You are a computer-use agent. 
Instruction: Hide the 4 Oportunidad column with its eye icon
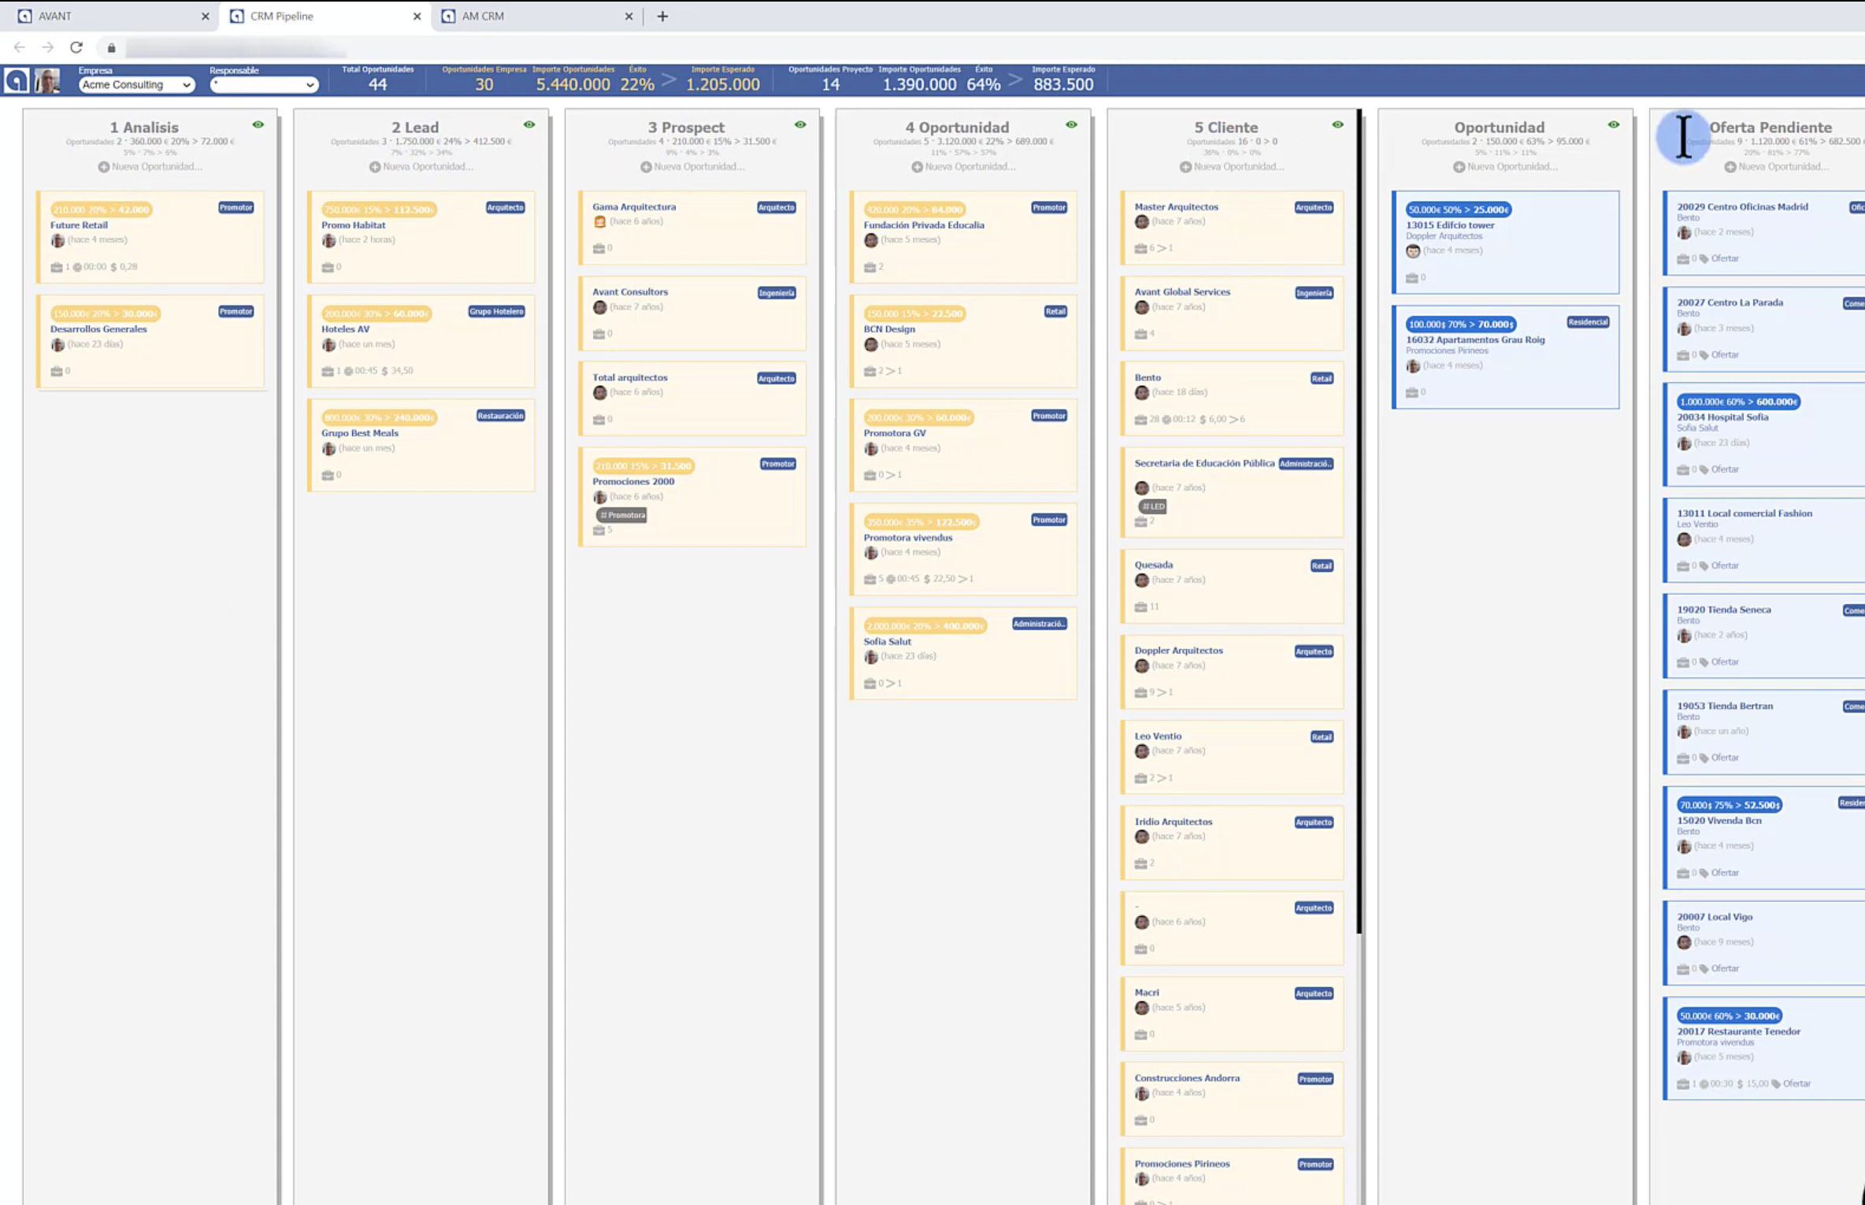(1071, 124)
